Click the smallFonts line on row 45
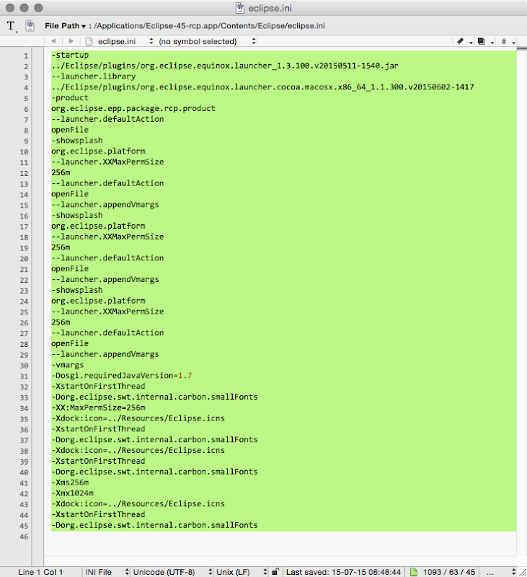This screenshot has width=527, height=577. point(154,525)
